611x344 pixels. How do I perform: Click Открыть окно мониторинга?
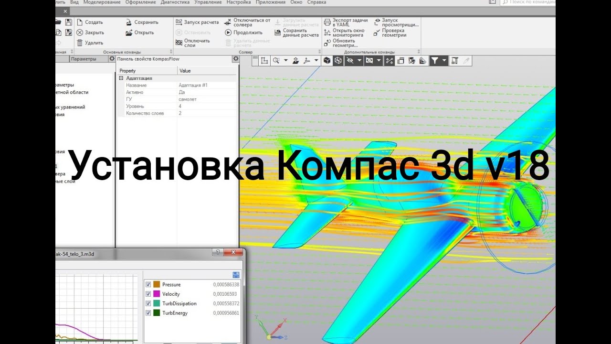344,33
